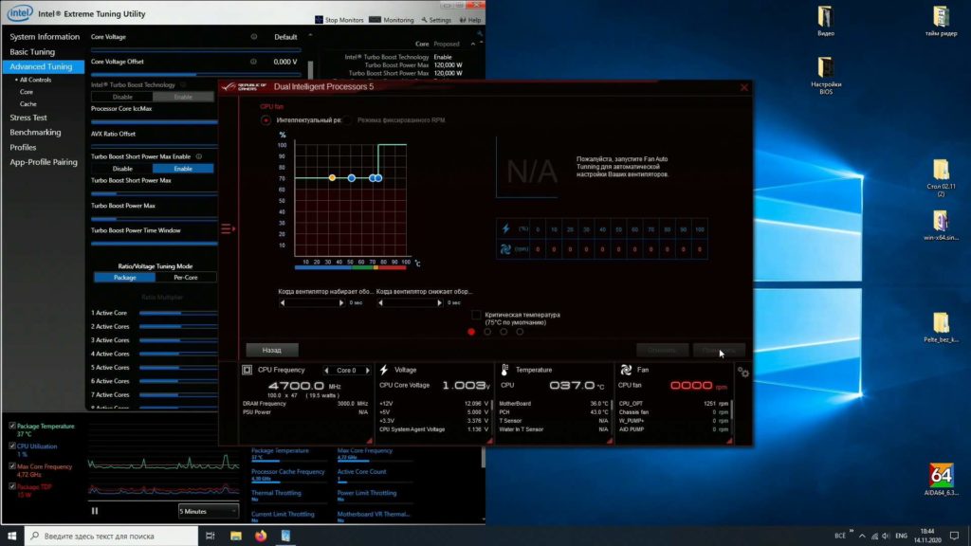Launch Firefox from the taskbar
971x546 pixels.
(x=261, y=536)
